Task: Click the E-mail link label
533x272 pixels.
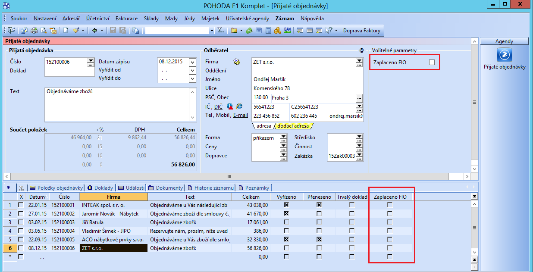Action: (241, 115)
